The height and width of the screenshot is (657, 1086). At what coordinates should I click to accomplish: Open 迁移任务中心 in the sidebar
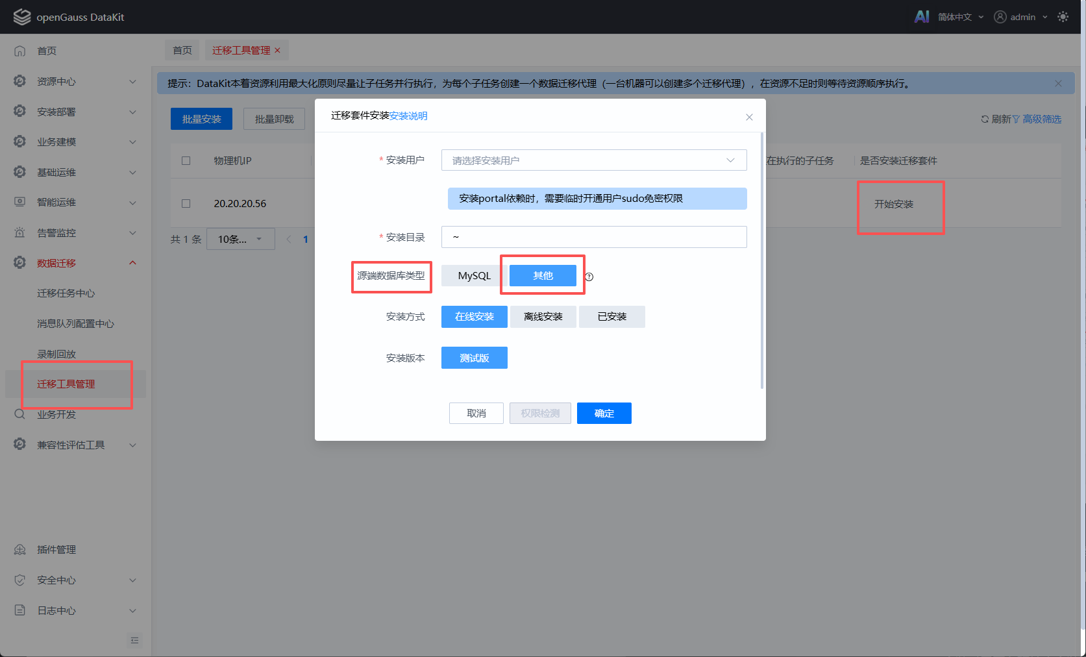[66, 293]
